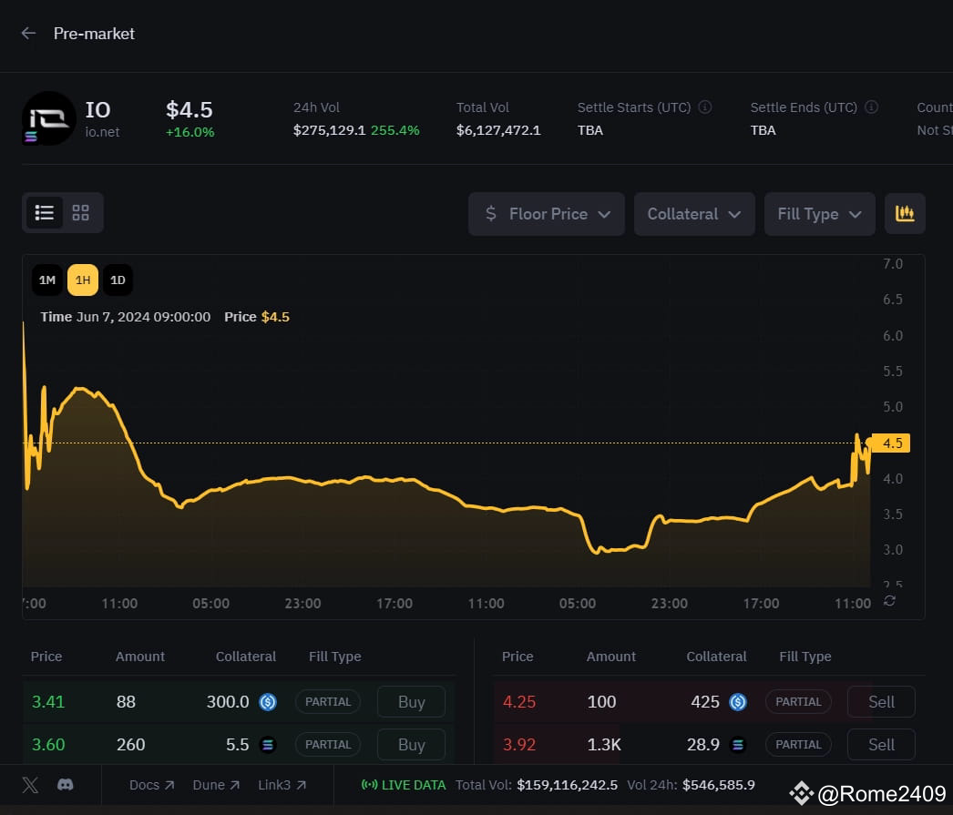
Task: Open the X (Twitter) footer icon
Action: 30,785
